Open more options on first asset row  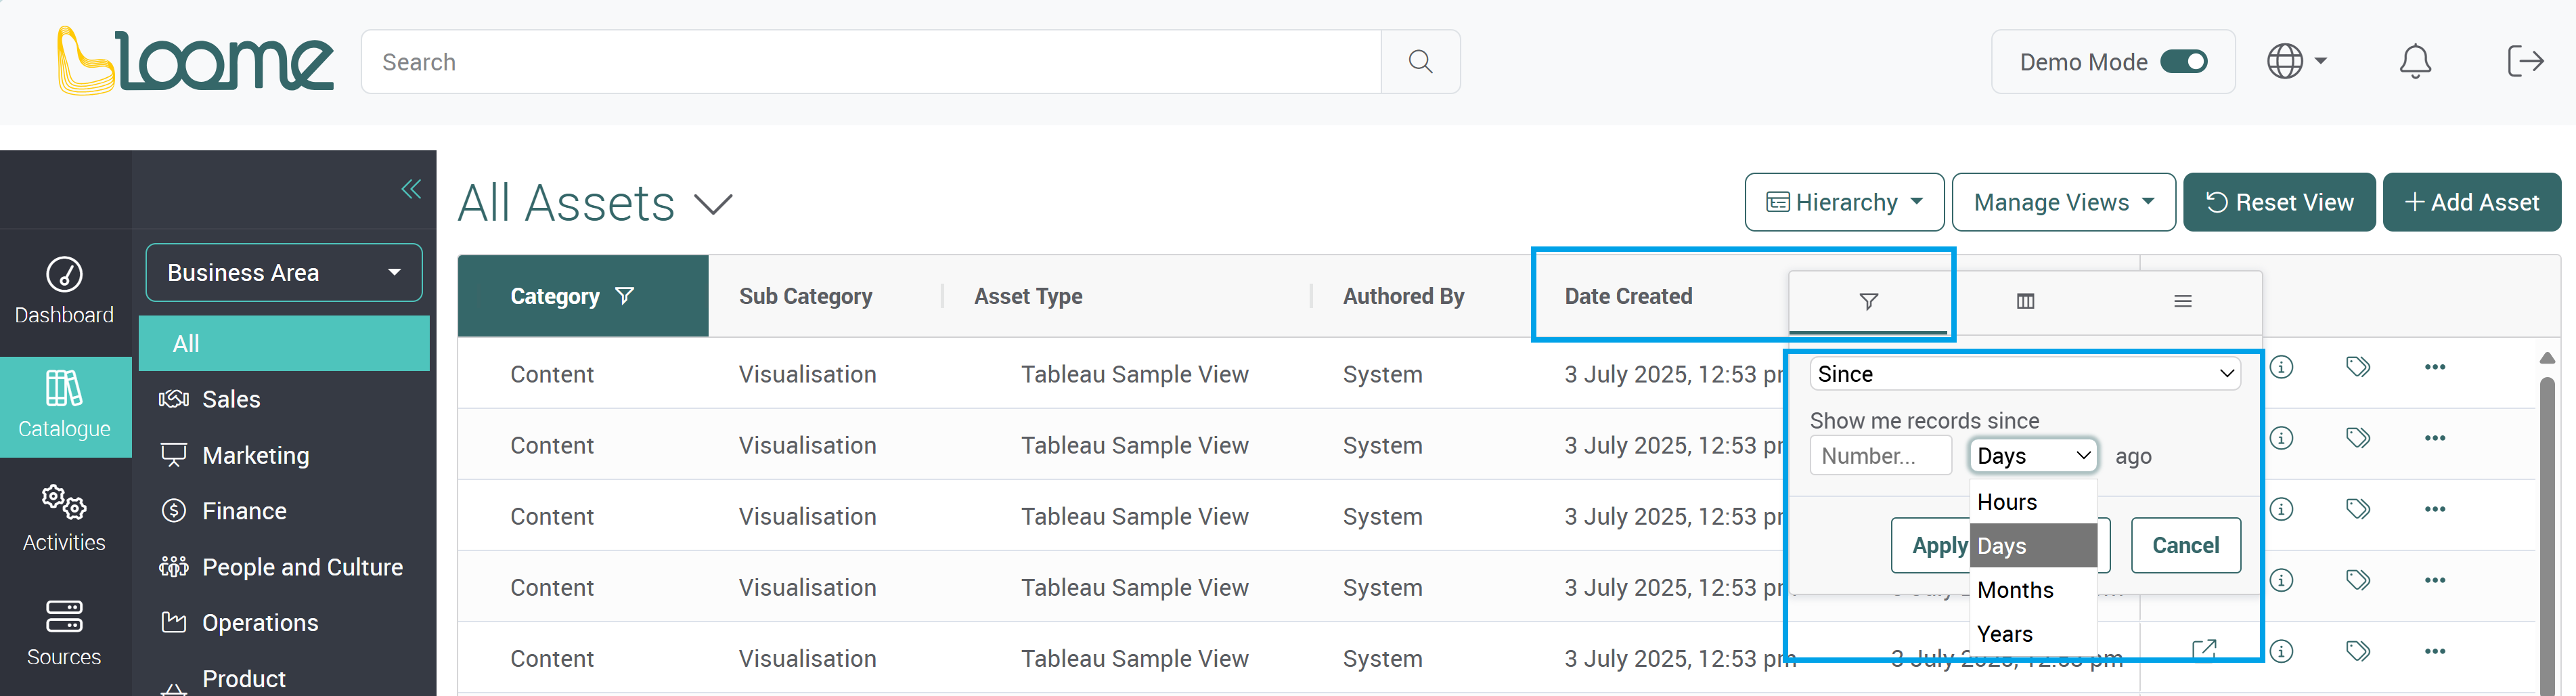(2435, 367)
